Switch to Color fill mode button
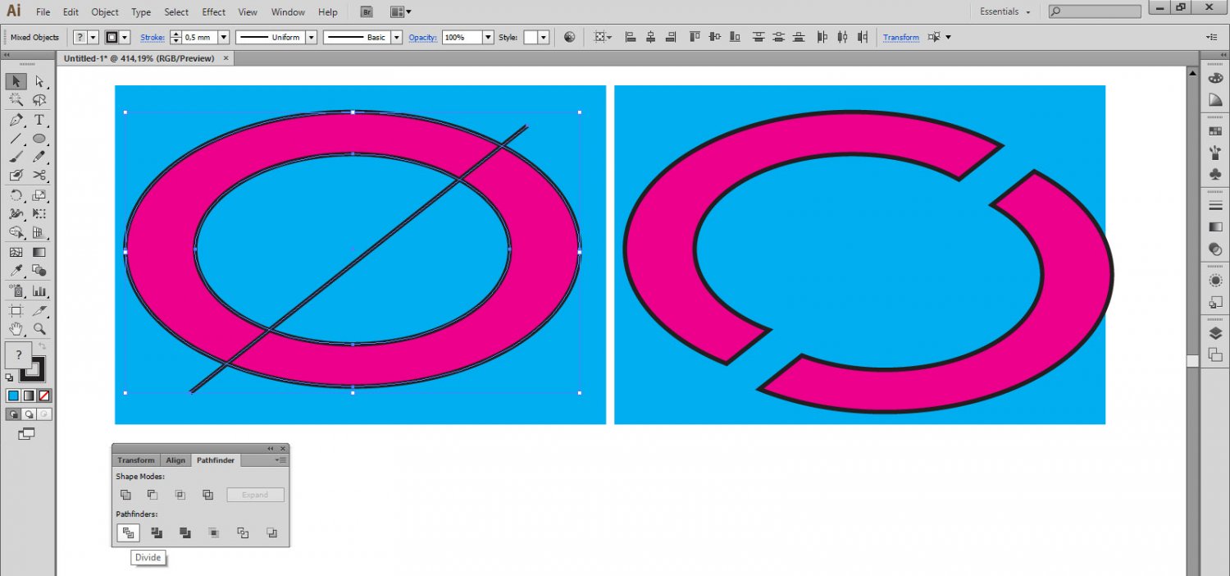Viewport: 1230px width, 576px height. point(13,395)
